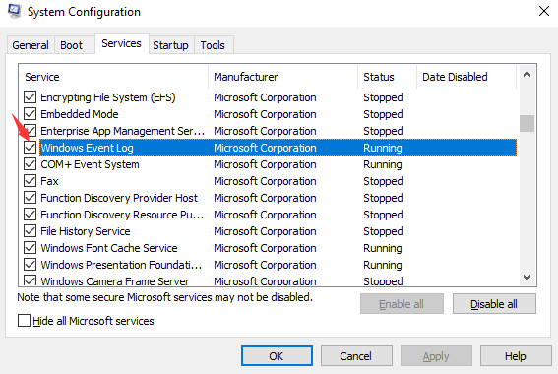Open the Boot tab

pos(71,45)
